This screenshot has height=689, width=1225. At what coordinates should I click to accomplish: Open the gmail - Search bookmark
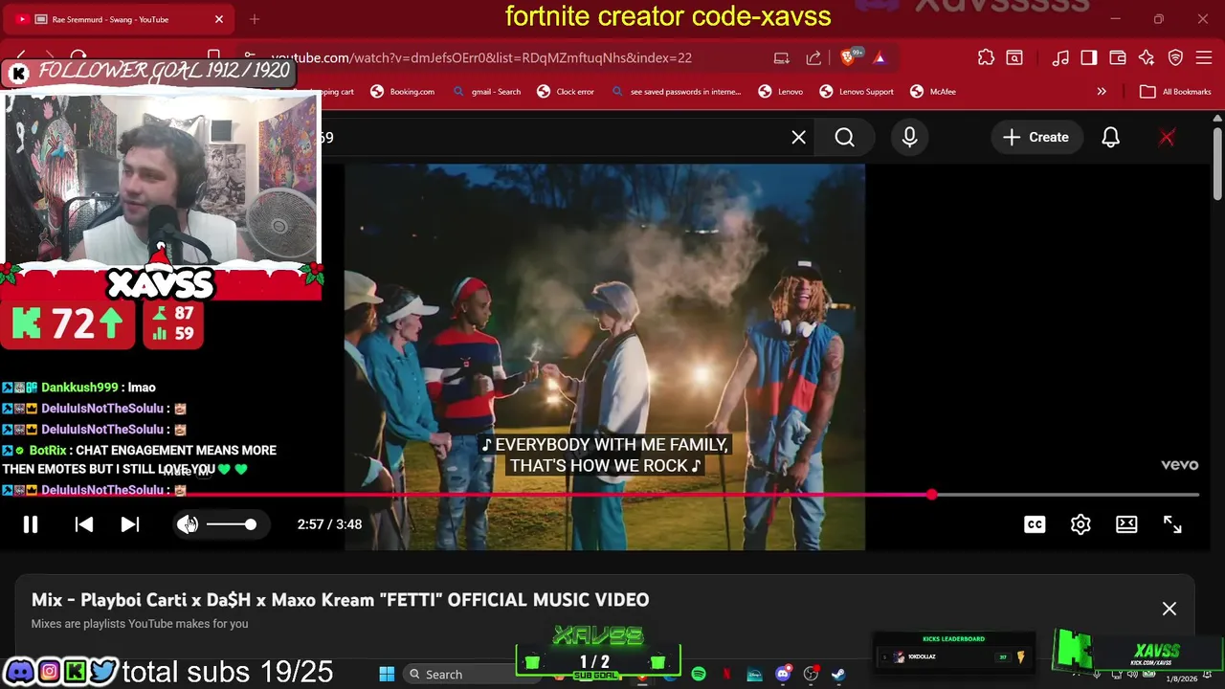487,92
